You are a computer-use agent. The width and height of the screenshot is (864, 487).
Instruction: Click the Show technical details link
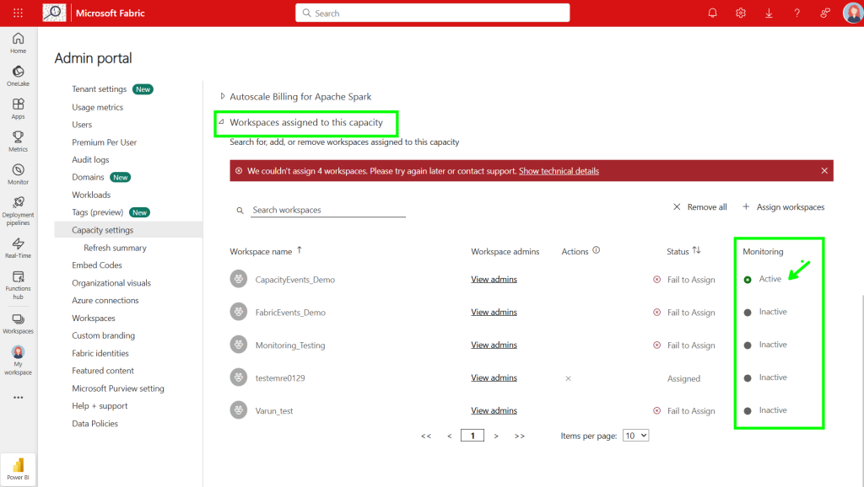coord(559,171)
